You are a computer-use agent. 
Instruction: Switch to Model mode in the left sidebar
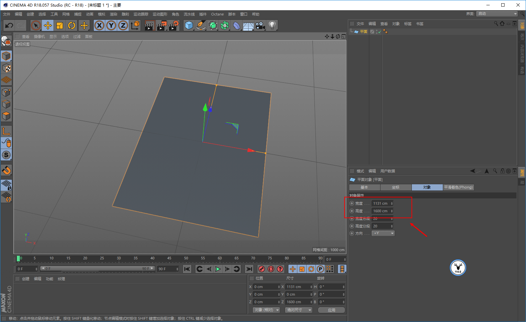6,56
